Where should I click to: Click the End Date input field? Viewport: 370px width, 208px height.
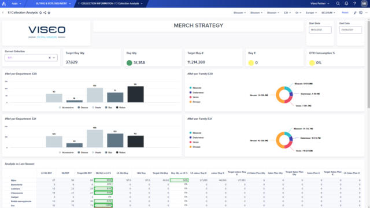[350, 29]
